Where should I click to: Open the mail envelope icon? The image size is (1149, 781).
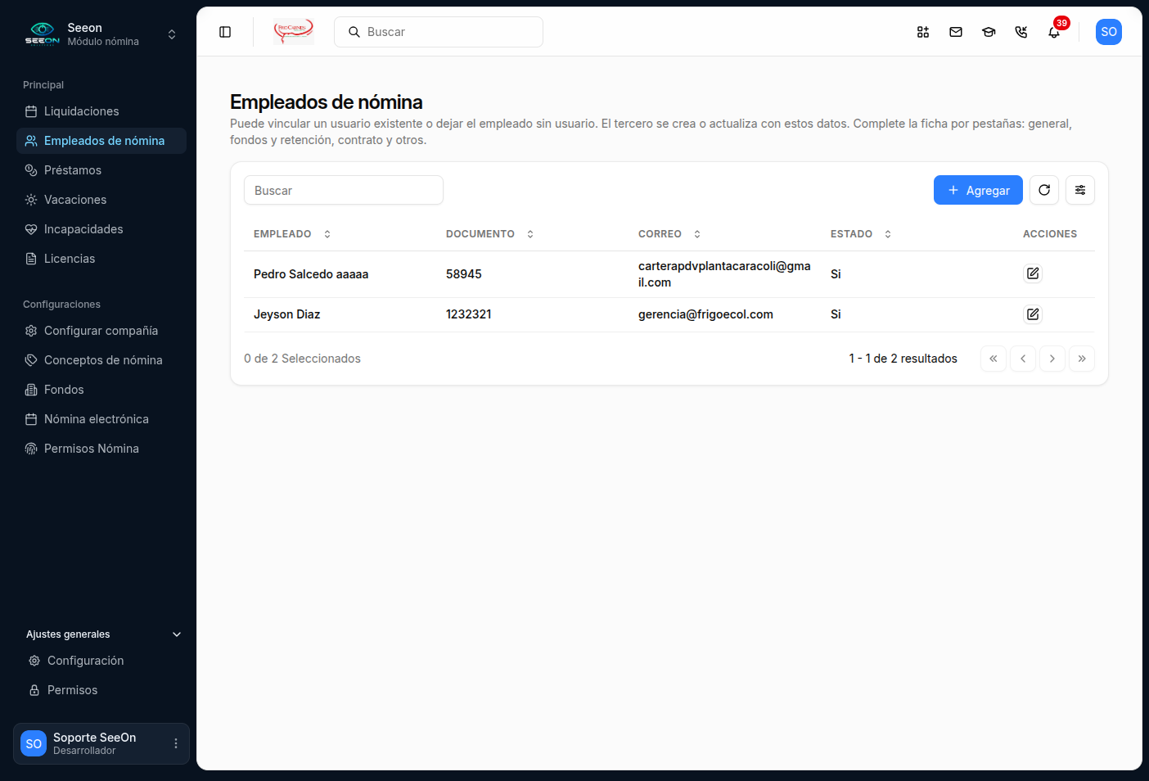956,32
